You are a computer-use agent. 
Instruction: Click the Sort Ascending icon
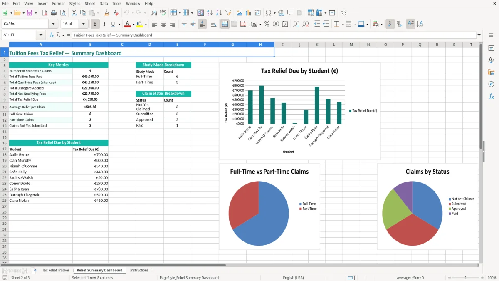tap(210, 13)
